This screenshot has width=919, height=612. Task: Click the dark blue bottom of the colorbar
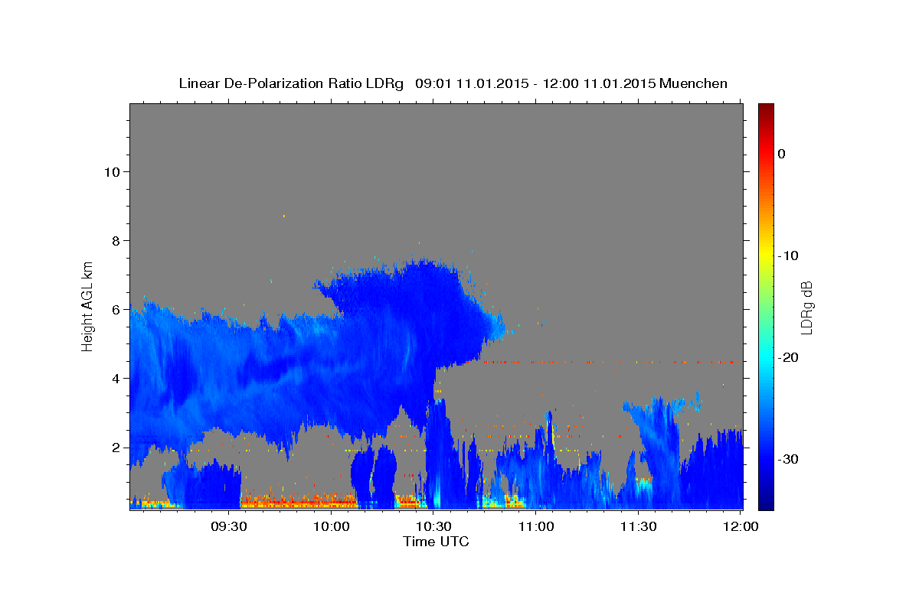click(x=766, y=503)
